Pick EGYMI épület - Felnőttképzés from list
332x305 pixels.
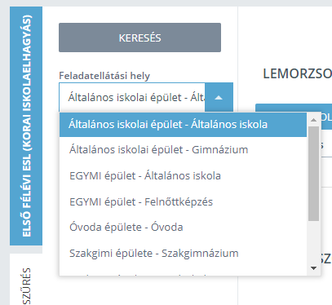click(x=183, y=201)
